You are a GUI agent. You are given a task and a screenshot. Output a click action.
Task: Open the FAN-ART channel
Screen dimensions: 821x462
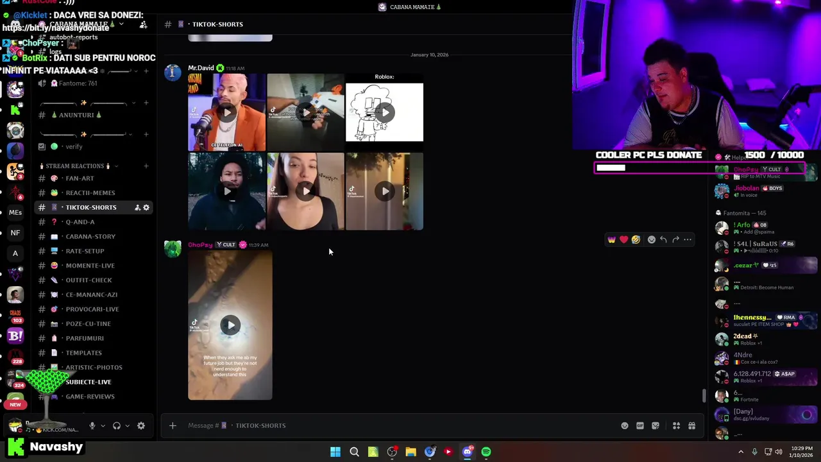point(95,178)
